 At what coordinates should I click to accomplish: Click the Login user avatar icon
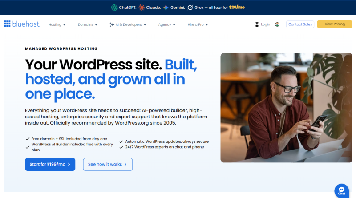[257, 24]
